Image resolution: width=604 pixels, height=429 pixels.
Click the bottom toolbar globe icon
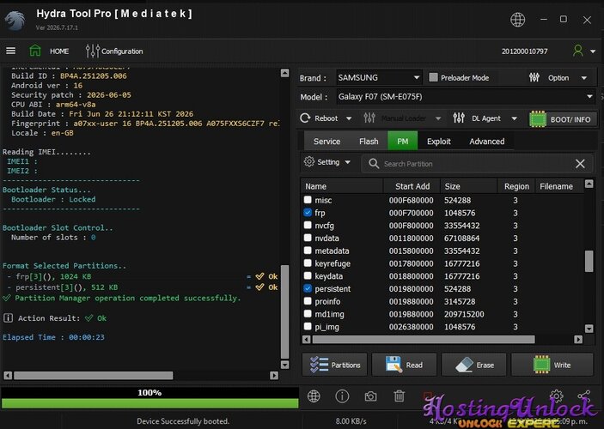tap(314, 396)
